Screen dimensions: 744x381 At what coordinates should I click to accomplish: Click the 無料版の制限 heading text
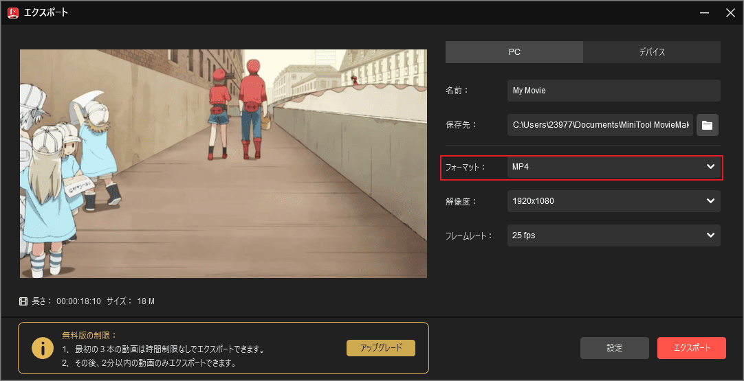pyautogui.click(x=89, y=336)
